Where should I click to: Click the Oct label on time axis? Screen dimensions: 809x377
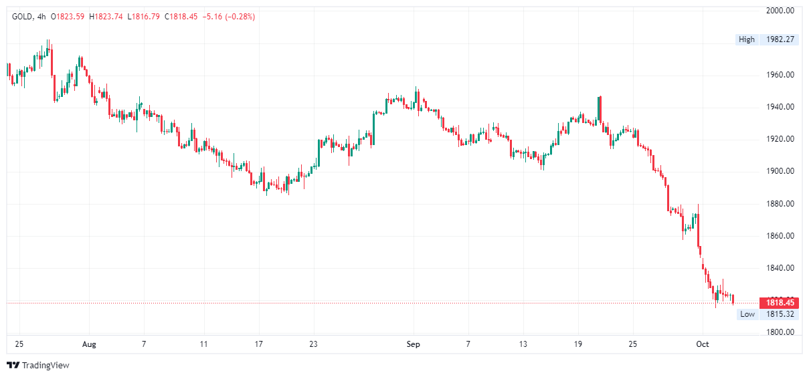pos(702,345)
